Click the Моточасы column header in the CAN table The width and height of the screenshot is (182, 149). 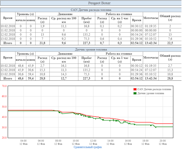[x=150, y=18]
